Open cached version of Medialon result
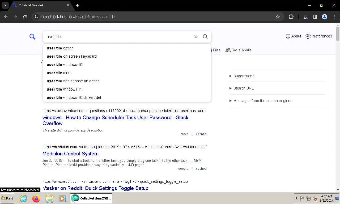This screenshot has height=204, width=340. (201, 169)
